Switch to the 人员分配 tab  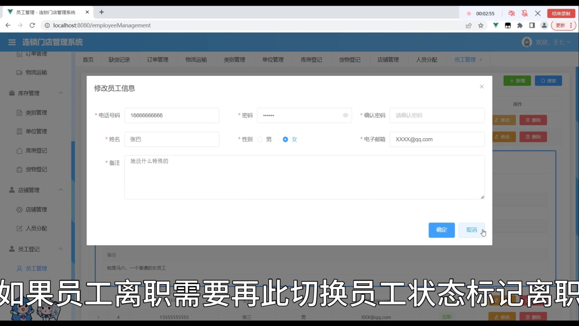[x=426, y=60]
